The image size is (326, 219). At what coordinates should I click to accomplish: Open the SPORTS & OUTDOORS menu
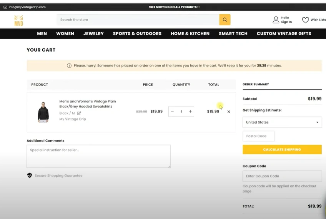(137, 33)
